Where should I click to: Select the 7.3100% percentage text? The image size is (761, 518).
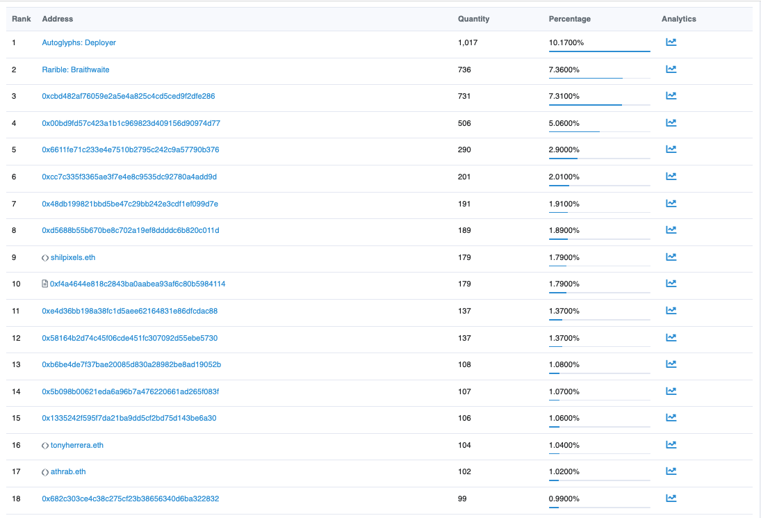564,96
